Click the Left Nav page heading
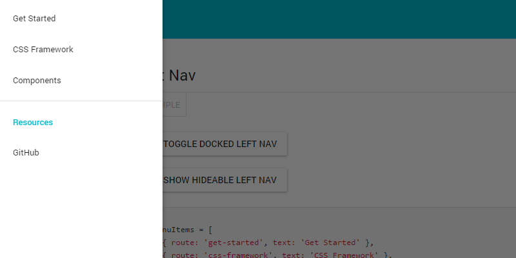516x258 pixels. [179, 75]
